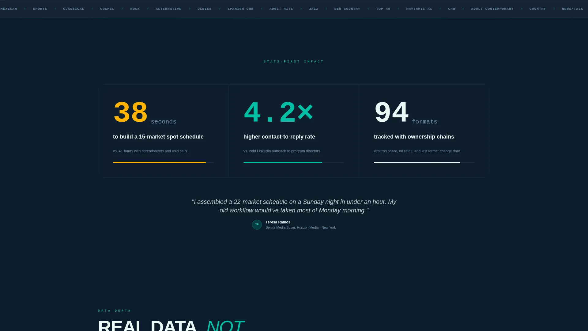588x331 pixels.
Task: Select ADULT HITS in the ticker
Action: tap(281, 9)
